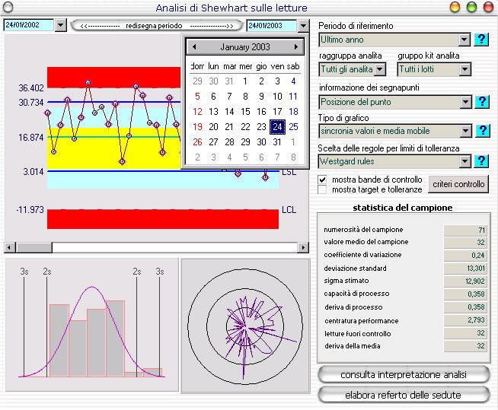
Task: Click the end date field 24/01/2003
Action: (x=272, y=25)
